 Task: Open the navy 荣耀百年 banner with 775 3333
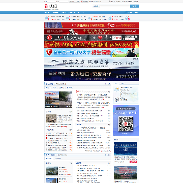[x=91, y=75]
